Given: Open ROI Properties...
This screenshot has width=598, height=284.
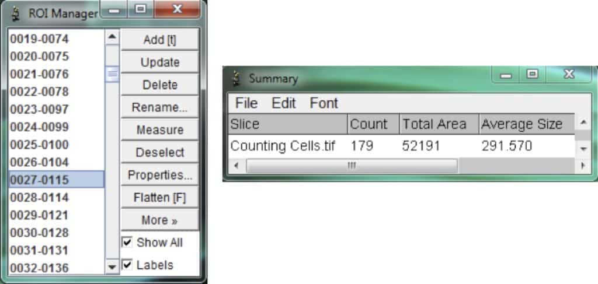Looking at the screenshot, I should pyautogui.click(x=160, y=175).
